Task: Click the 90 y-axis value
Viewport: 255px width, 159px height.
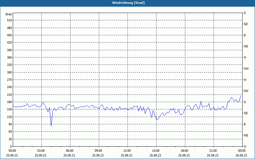Action: point(10,124)
